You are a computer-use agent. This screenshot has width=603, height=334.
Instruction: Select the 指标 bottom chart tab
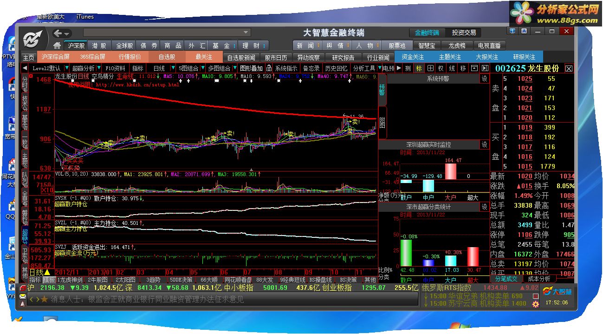(x=35, y=280)
